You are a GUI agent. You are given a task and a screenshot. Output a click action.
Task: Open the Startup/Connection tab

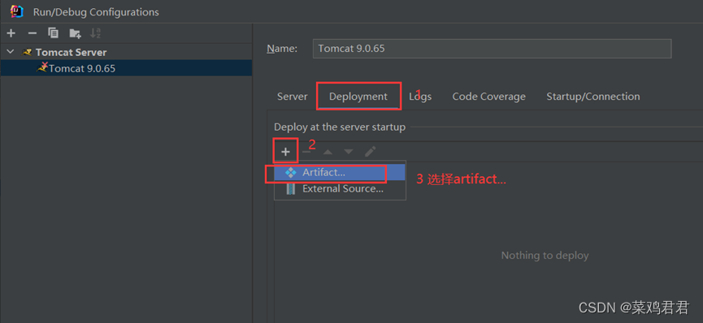coord(592,97)
